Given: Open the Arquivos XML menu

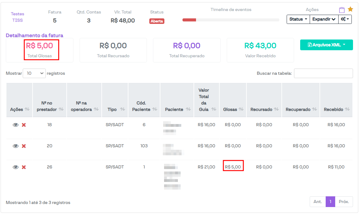Looking at the screenshot, I should pos(326,45).
